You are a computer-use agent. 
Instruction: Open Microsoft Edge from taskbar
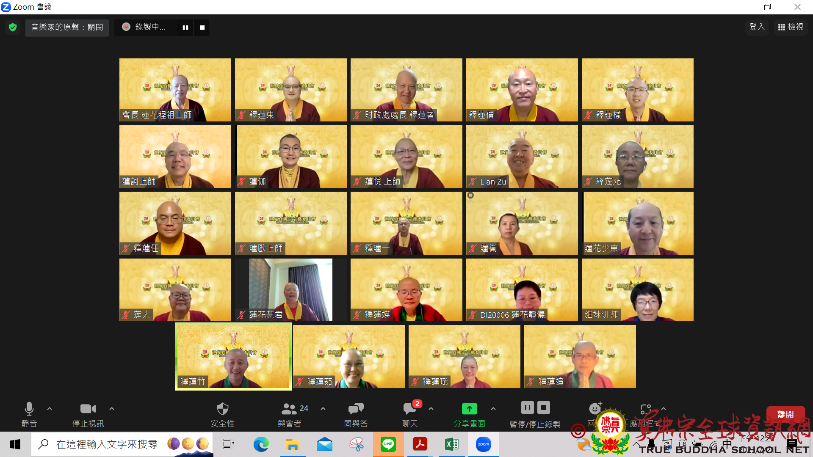(261, 444)
